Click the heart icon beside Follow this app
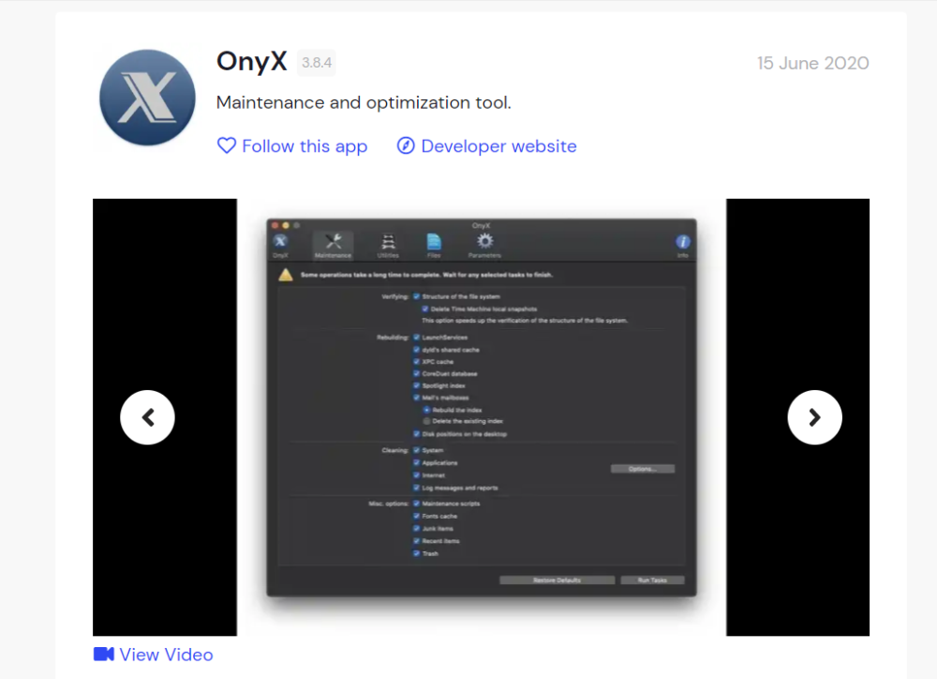Screen dimensions: 937x679 pos(227,145)
